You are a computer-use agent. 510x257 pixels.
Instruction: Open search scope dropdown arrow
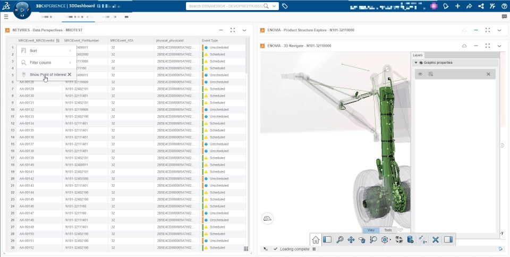274,6
